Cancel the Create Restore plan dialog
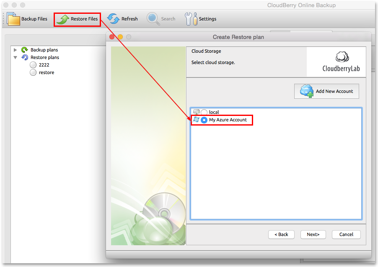This screenshot has width=378, height=267. (346, 234)
